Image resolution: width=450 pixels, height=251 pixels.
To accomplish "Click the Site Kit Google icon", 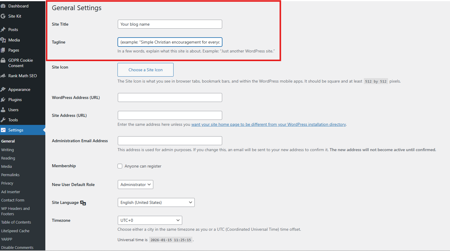I will [3, 16].
